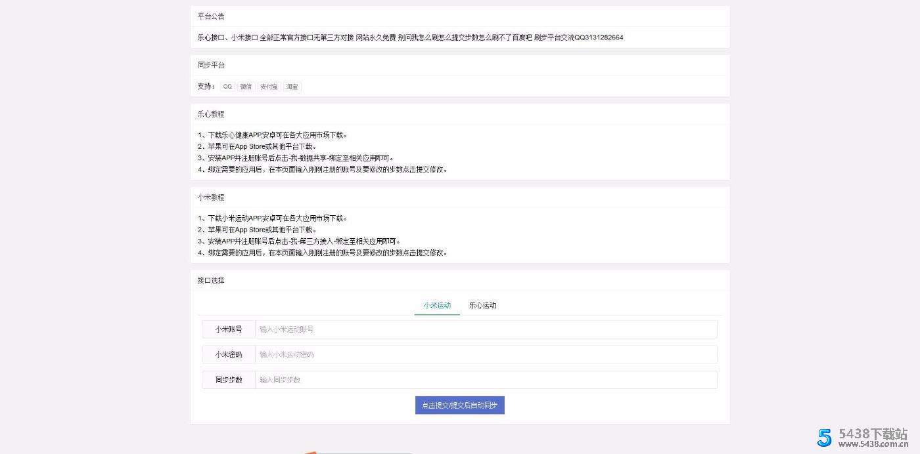Click the 同步步数 field label
This screenshot has width=920, height=454.
[x=228, y=379]
